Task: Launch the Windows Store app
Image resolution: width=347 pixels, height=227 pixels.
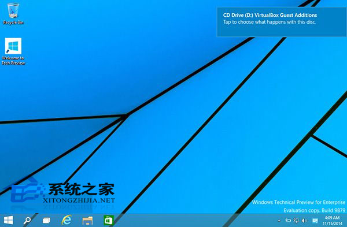Action: [109, 220]
